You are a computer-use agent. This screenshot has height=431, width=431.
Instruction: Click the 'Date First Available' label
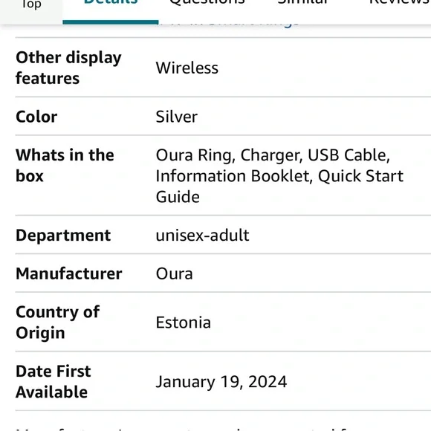click(54, 381)
